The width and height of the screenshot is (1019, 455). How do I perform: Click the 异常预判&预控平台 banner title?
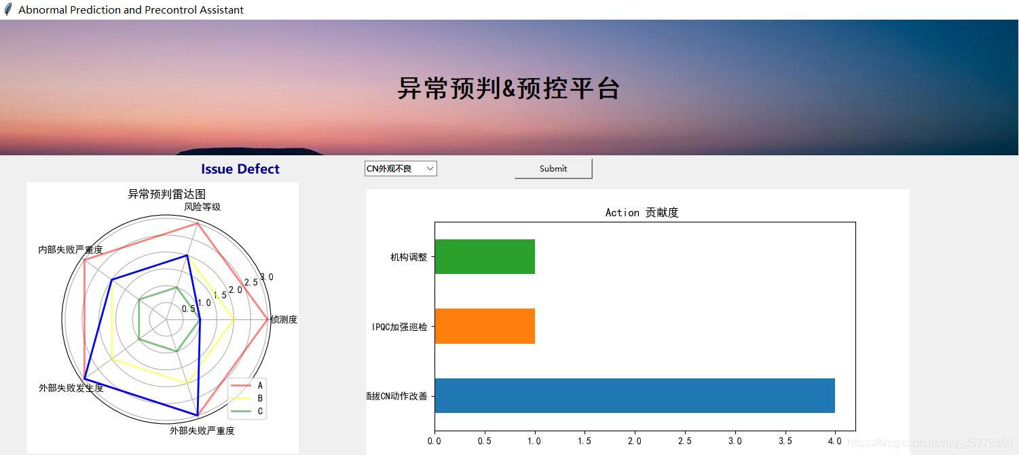tap(508, 88)
